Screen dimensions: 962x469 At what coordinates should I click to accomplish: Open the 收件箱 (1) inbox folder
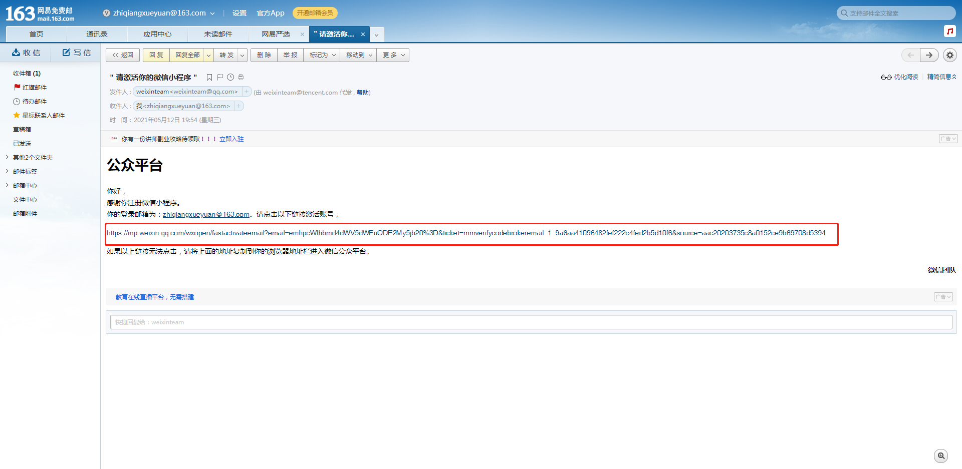pos(27,73)
